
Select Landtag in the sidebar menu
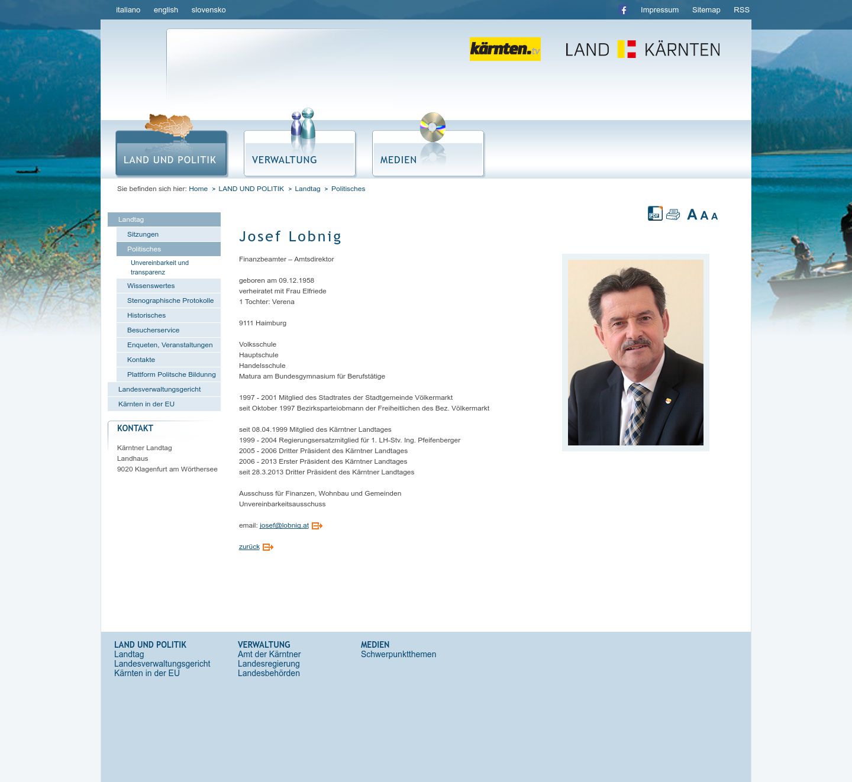coord(164,219)
